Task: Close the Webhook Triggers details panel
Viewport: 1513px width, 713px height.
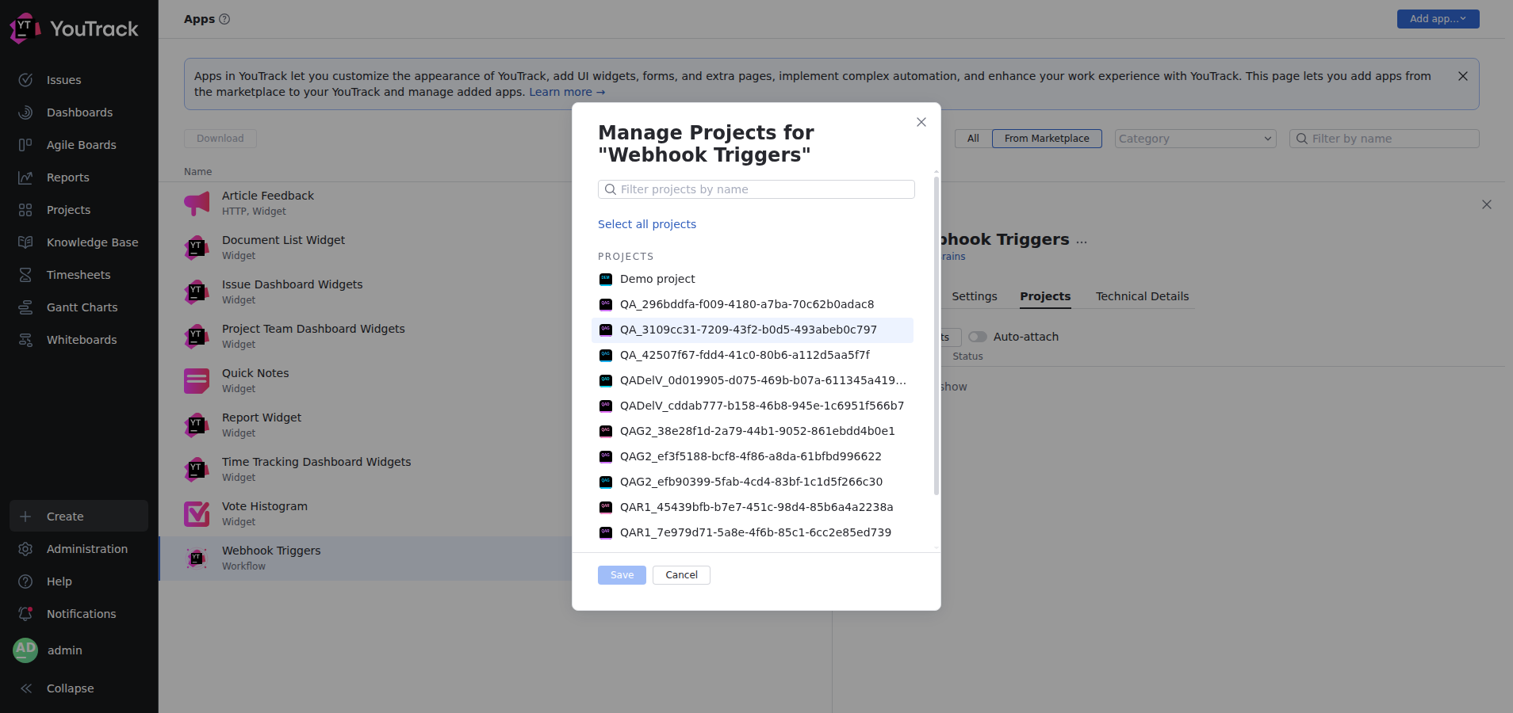Action: tap(1487, 204)
